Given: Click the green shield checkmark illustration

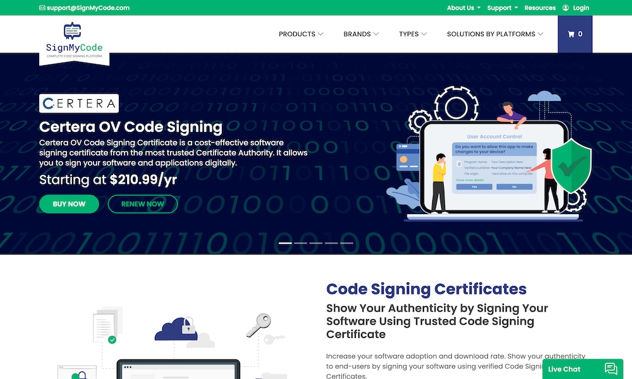Looking at the screenshot, I should (x=571, y=167).
